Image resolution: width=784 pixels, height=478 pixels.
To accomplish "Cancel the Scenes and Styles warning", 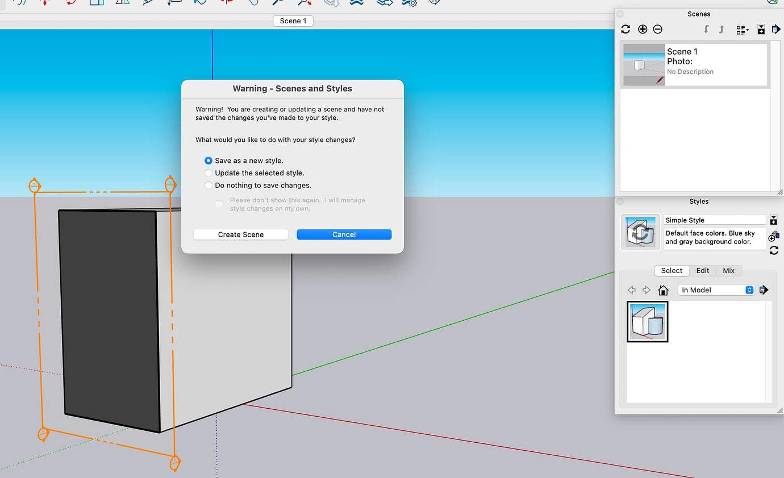I will 344,234.
